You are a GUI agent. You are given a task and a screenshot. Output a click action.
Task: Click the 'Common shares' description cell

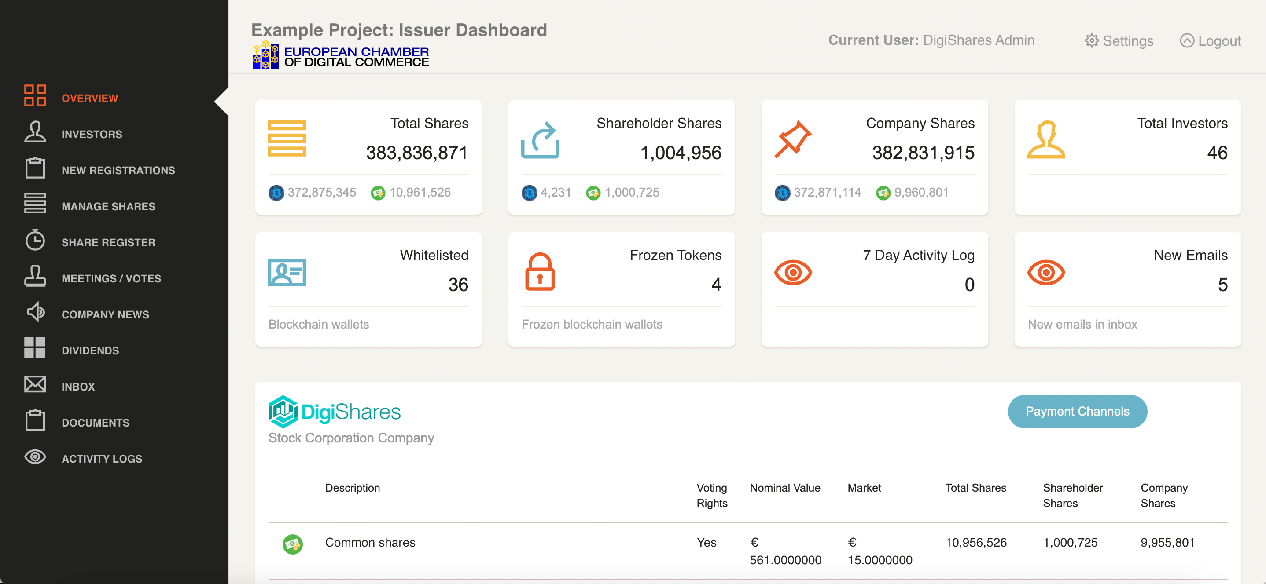point(370,542)
